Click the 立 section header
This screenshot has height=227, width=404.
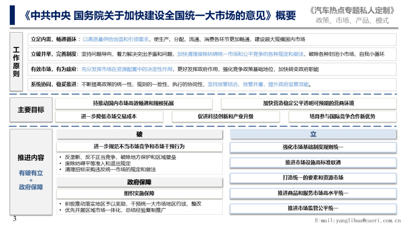[313, 134]
